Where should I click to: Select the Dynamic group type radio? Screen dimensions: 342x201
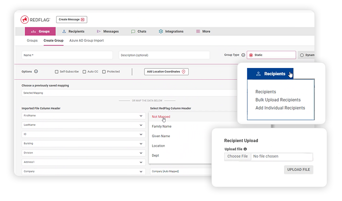pyautogui.click(x=302, y=55)
